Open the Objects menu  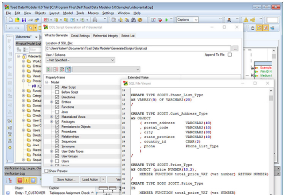40,13
